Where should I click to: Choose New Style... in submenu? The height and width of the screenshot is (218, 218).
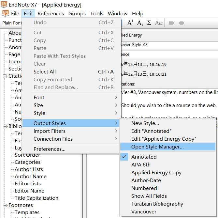pos(168,123)
